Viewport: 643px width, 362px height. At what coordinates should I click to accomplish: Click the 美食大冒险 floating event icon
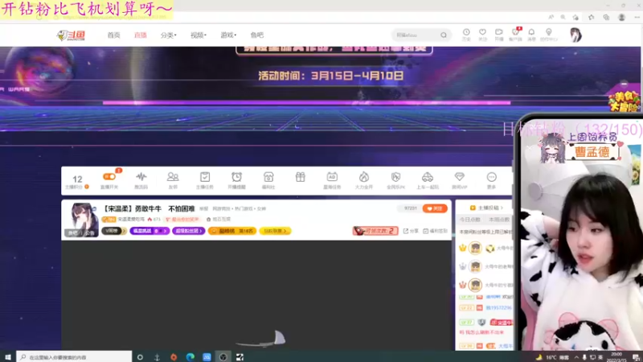point(624,100)
